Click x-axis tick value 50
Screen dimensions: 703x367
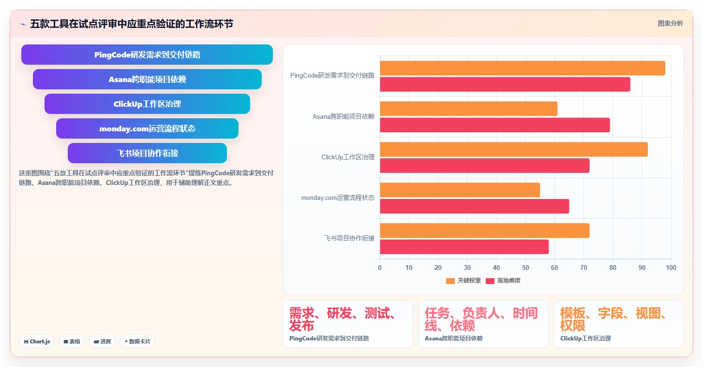click(525, 268)
